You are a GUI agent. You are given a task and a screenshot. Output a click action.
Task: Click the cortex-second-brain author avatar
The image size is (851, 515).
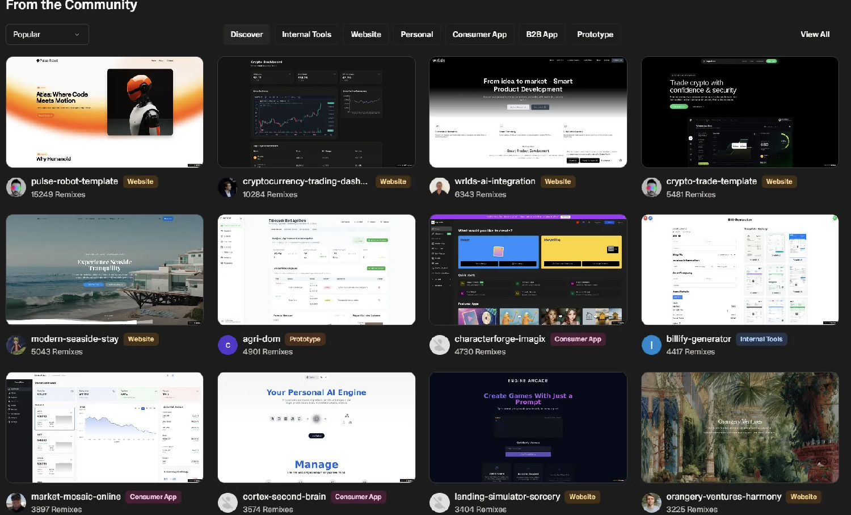coord(228,503)
